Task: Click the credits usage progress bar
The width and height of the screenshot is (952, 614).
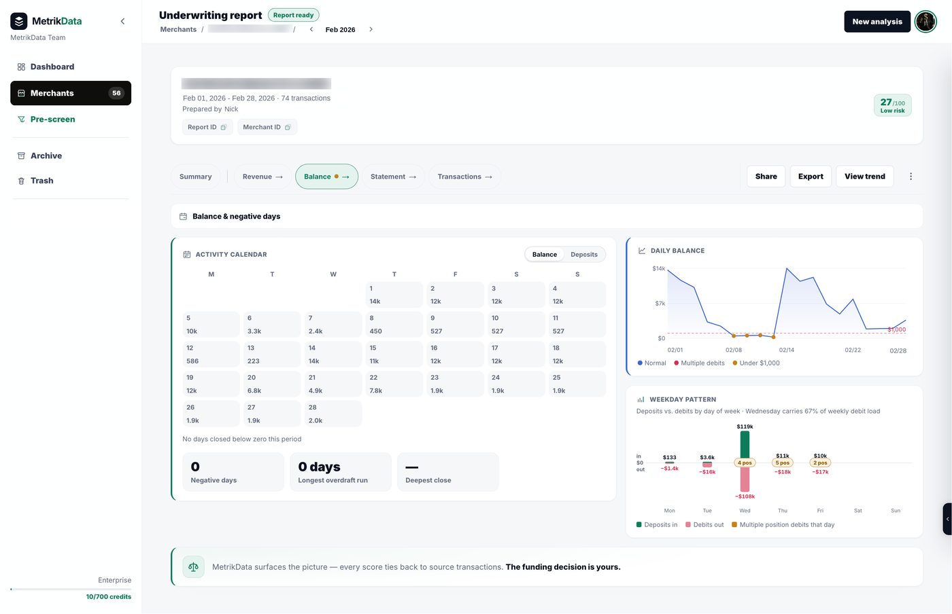Action: point(71,589)
